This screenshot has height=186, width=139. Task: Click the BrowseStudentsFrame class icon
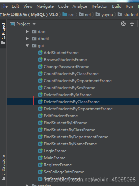(x=40, y=60)
